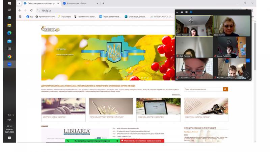
Task: Switch the УКР input language indicator
Action: (9, 120)
